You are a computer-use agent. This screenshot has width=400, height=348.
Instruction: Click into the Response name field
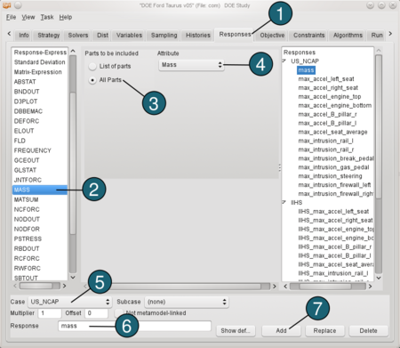point(135,326)
